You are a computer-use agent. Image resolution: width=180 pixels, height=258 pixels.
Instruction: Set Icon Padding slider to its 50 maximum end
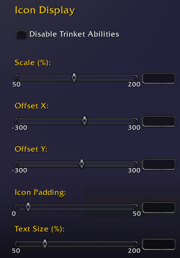pos(136,207)
